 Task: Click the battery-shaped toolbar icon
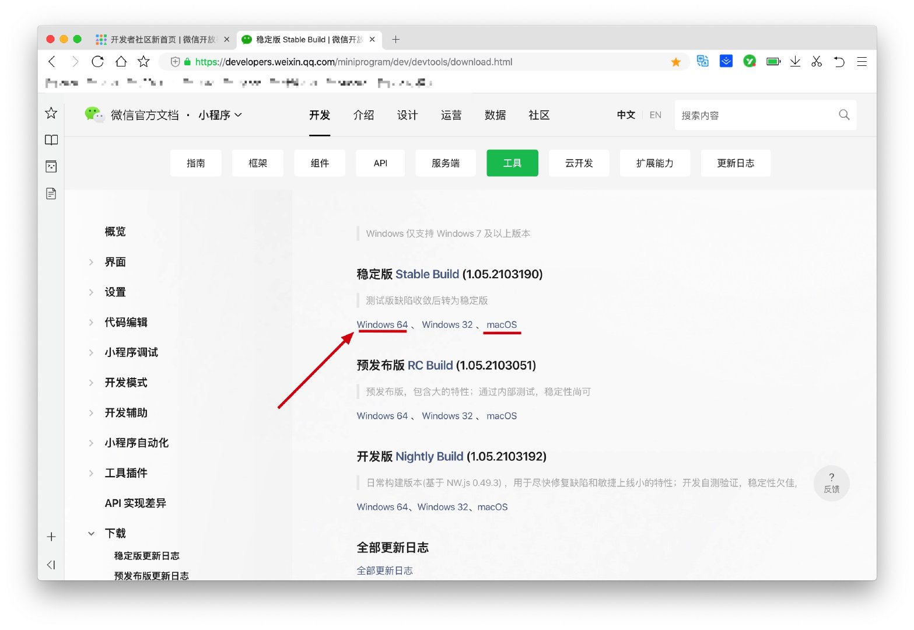tap(773, 61)
